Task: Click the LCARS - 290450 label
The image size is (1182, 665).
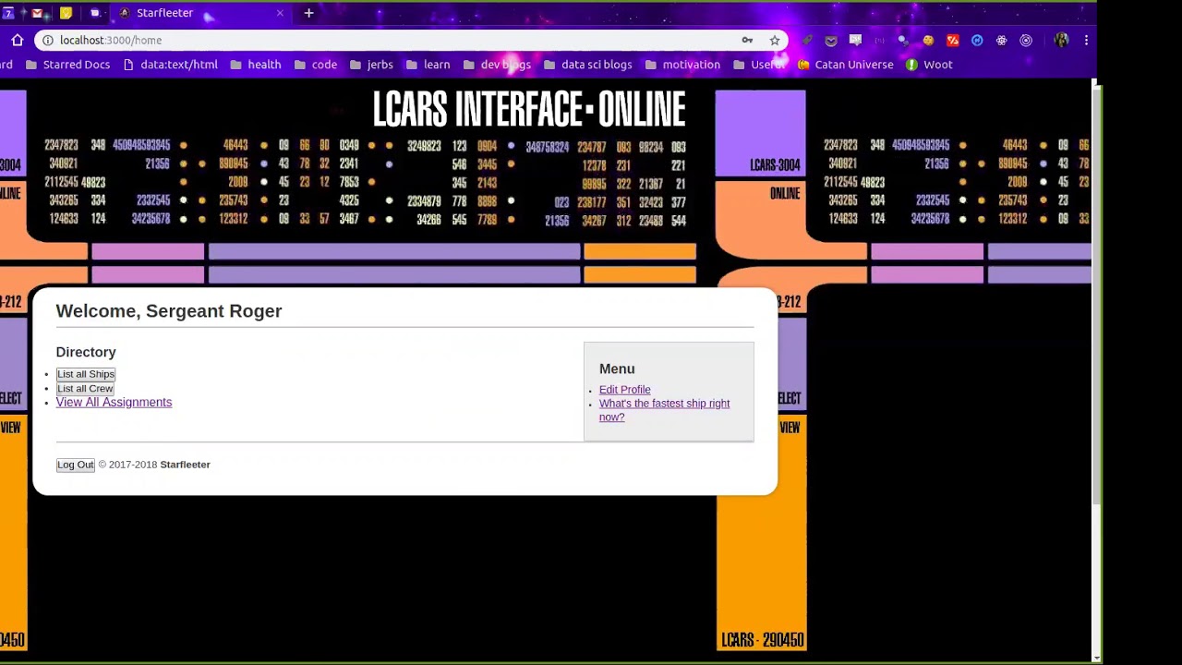Action: [762, 640]
